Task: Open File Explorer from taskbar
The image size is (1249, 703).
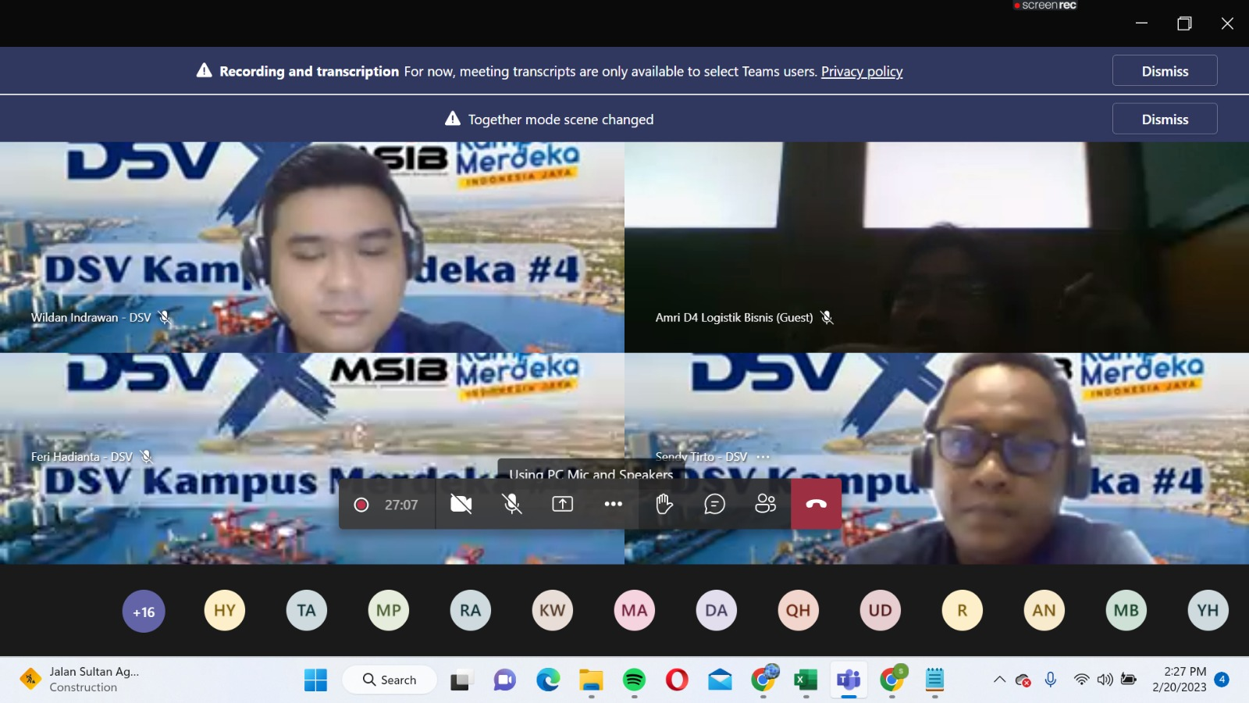Action: [591, 680]
